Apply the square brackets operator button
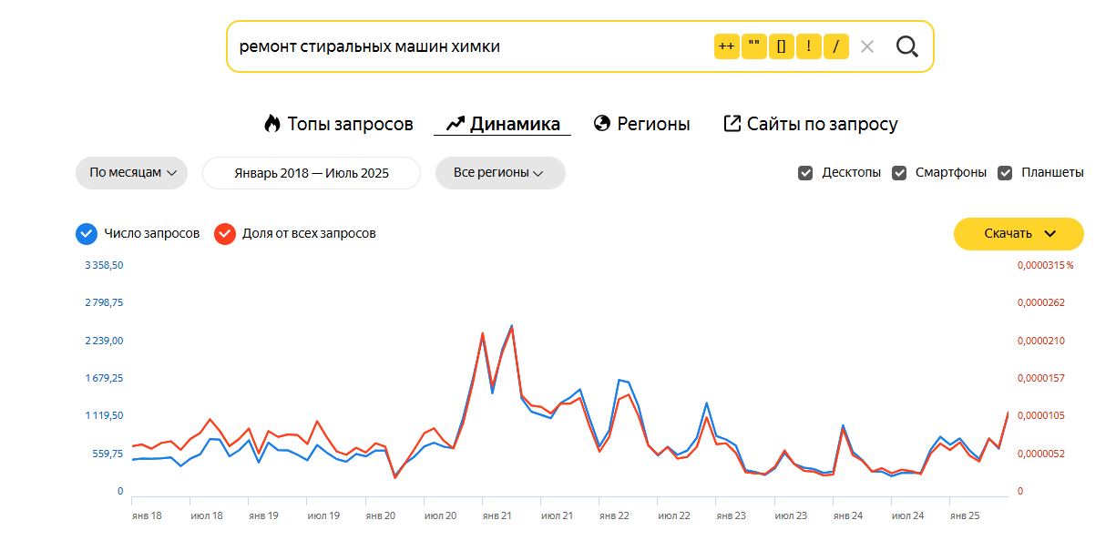 click(x=782, y=46)
